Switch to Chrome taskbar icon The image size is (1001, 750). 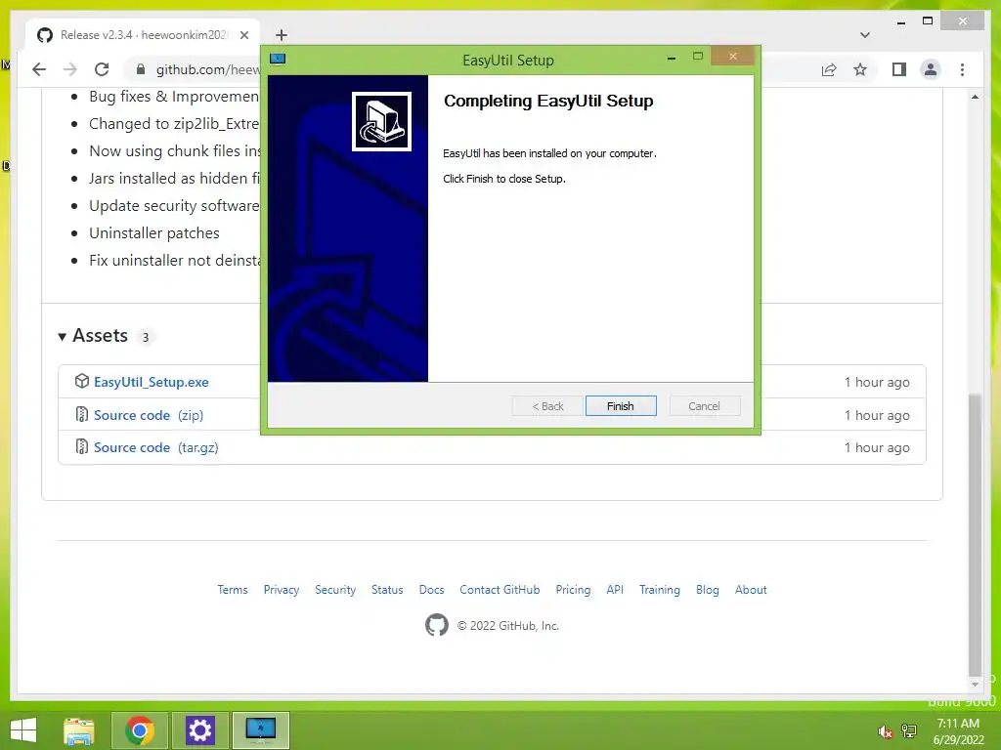(x=140, y=730)
